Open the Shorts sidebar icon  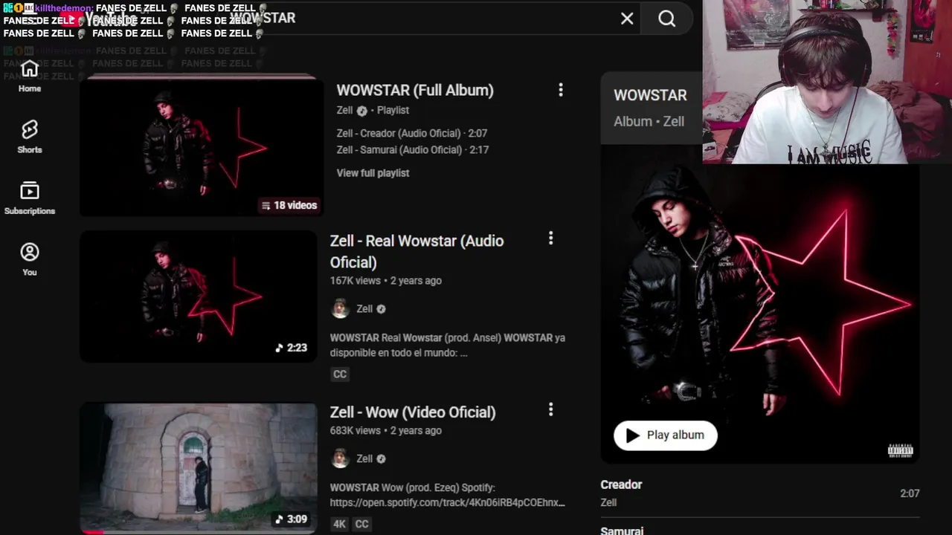[30, 137]
